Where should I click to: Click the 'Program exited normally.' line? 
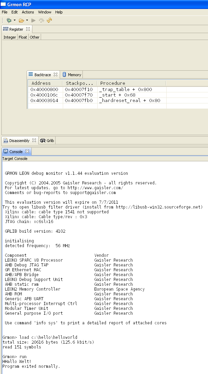31,366
